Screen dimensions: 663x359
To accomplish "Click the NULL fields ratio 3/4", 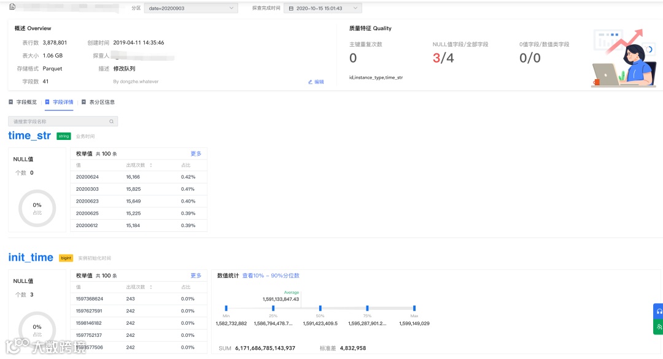I will 443,58.
